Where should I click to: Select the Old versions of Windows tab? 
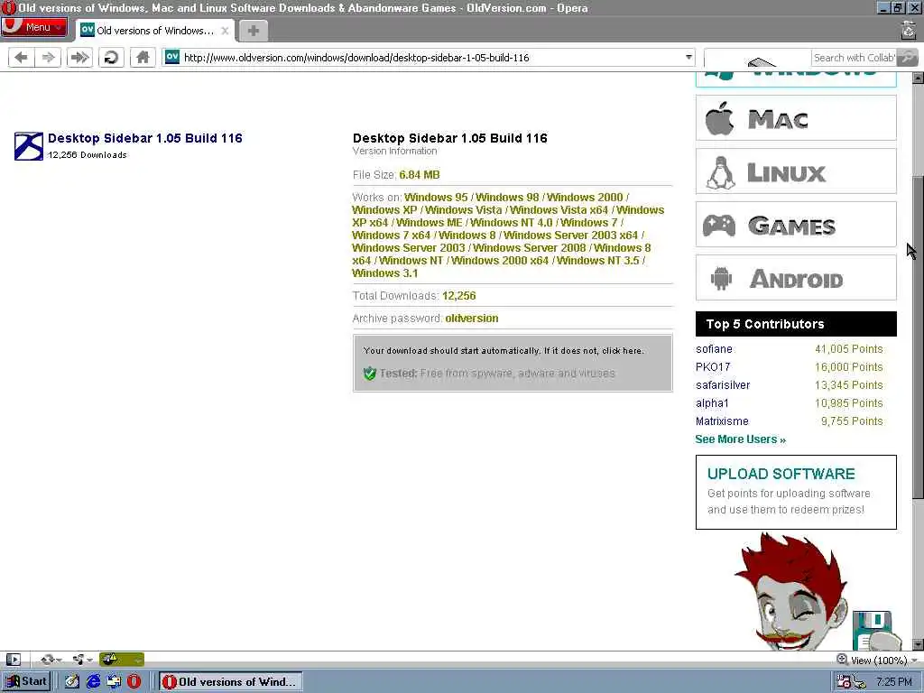pyautogui.click(x=154, y=31)
